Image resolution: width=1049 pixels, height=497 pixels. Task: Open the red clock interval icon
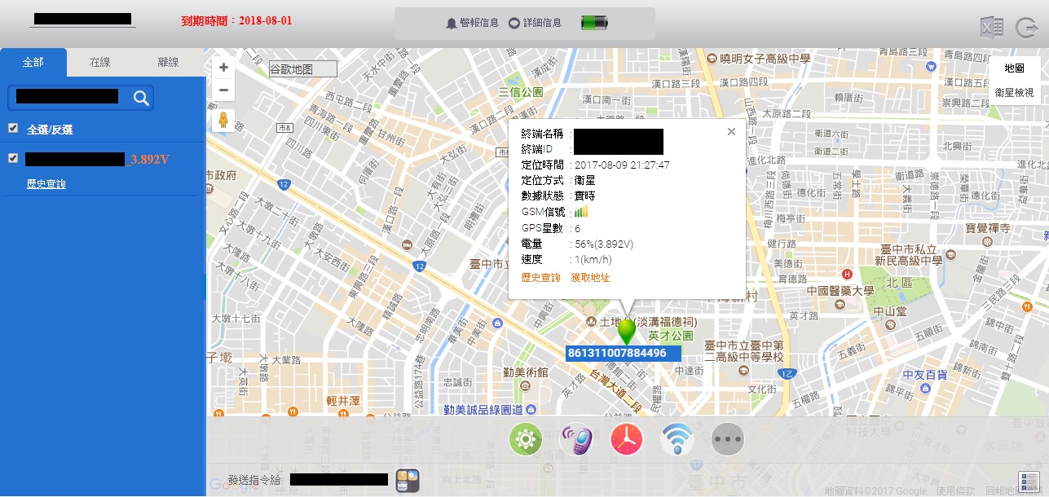(x=627, y=440)
